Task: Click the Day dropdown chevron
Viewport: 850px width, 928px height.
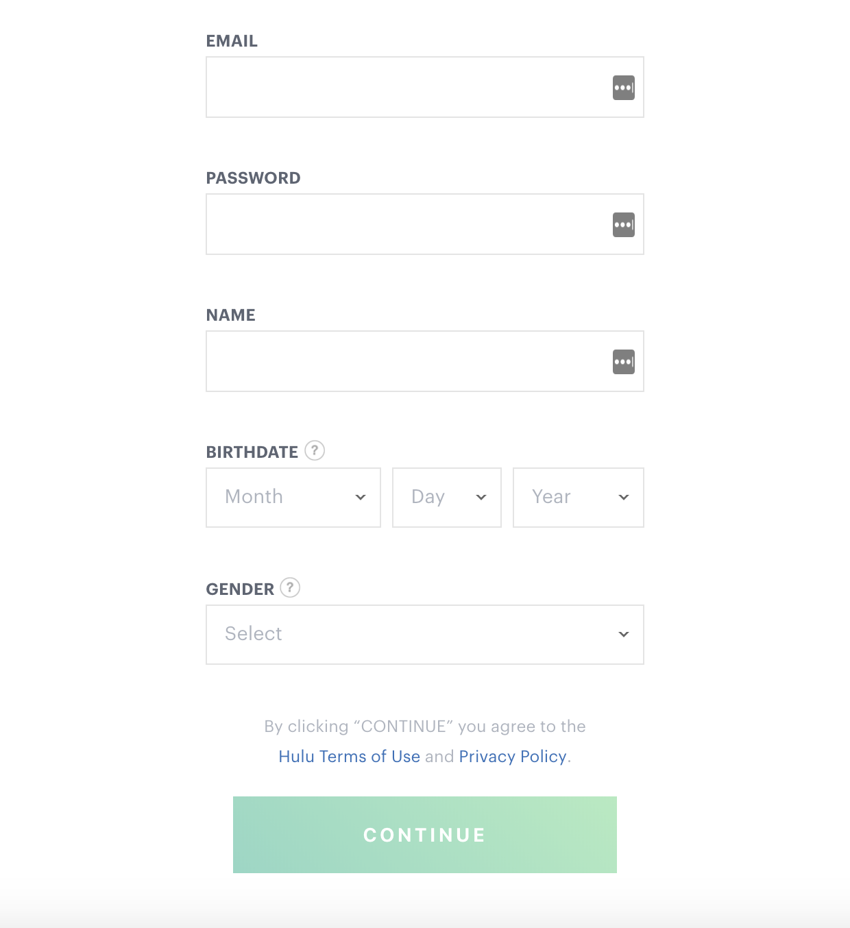Action: pyautogui.click(x=482, y=498)
